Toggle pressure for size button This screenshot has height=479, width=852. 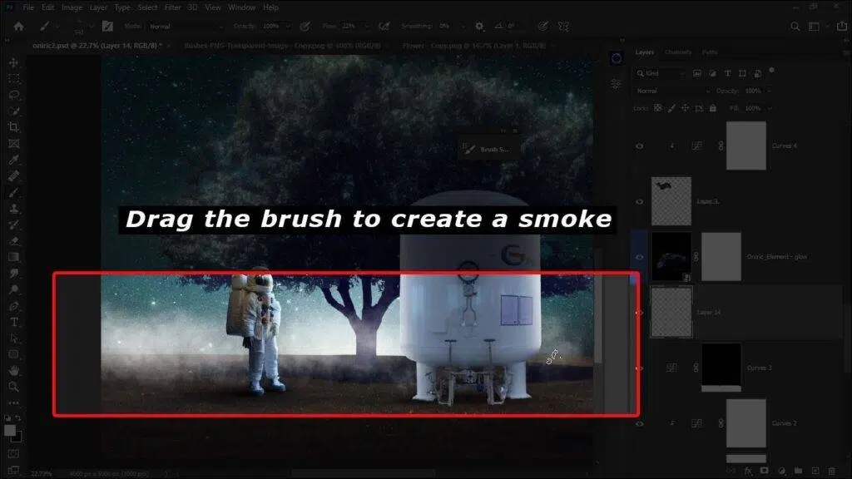click(542, 26)
